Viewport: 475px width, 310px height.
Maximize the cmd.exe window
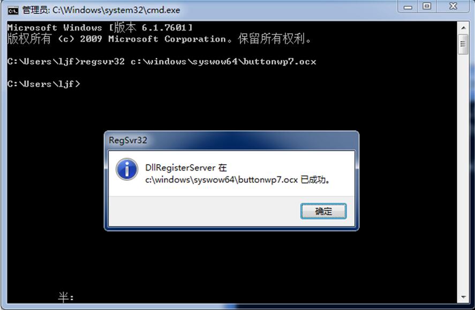pos(427,6)
